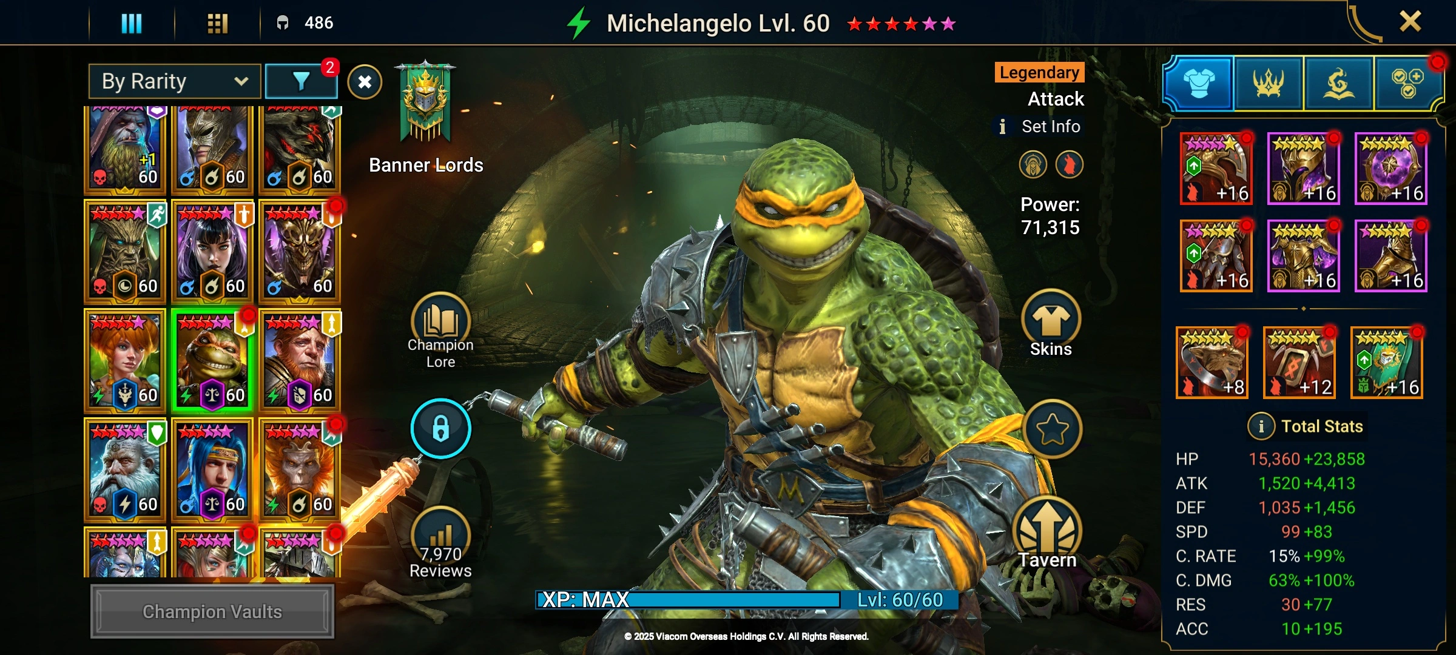Open the Banner Lords faction banner
This screenshot has height=655, width=1456.
click(426, 102)
